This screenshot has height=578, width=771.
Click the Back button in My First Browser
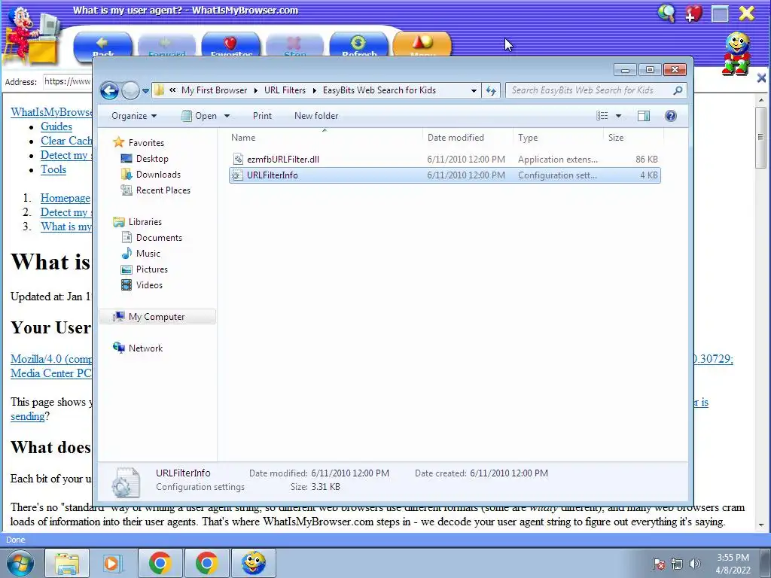pyautogui.click(x=102, y=46)
